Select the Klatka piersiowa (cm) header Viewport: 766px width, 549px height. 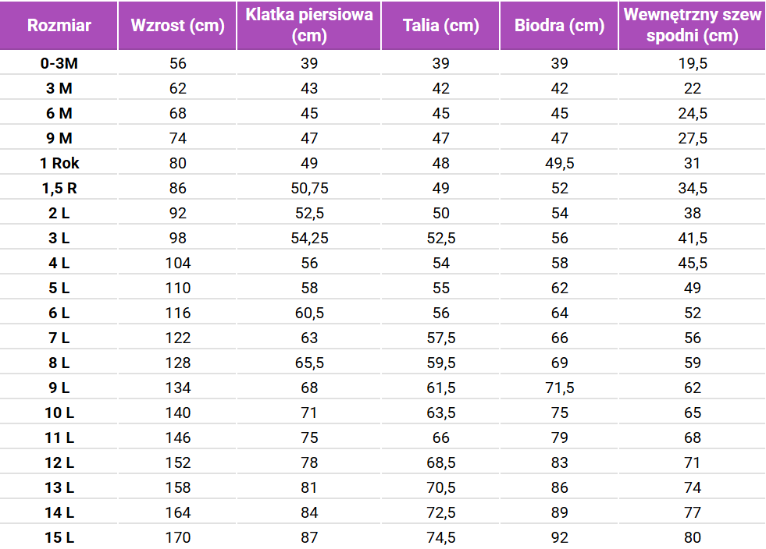point(309,26)
